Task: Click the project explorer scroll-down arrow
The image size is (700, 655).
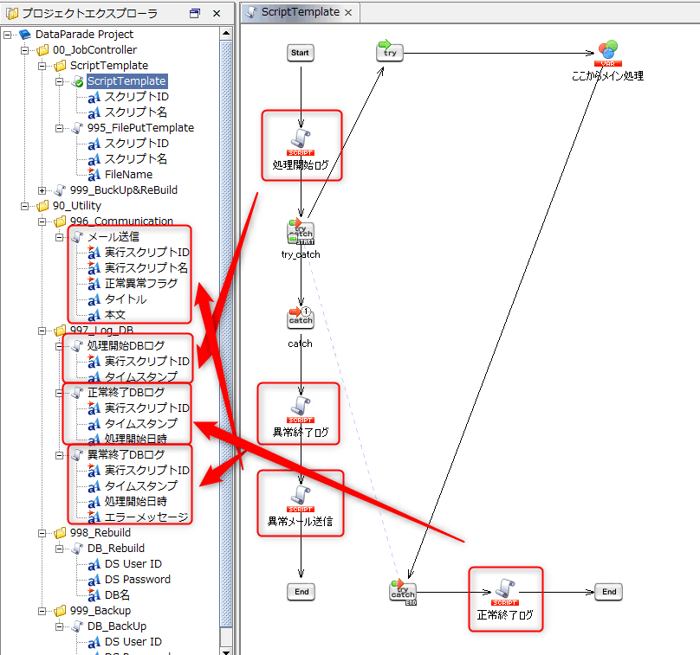Action: (226, 651)
